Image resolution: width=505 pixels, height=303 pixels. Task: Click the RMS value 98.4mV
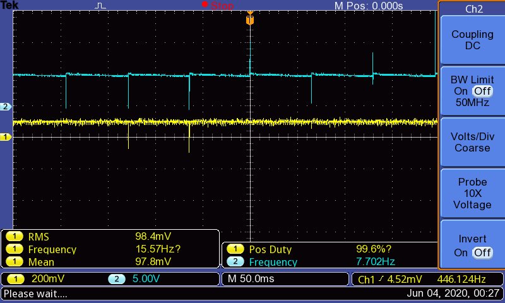click(x=153, y=236)
